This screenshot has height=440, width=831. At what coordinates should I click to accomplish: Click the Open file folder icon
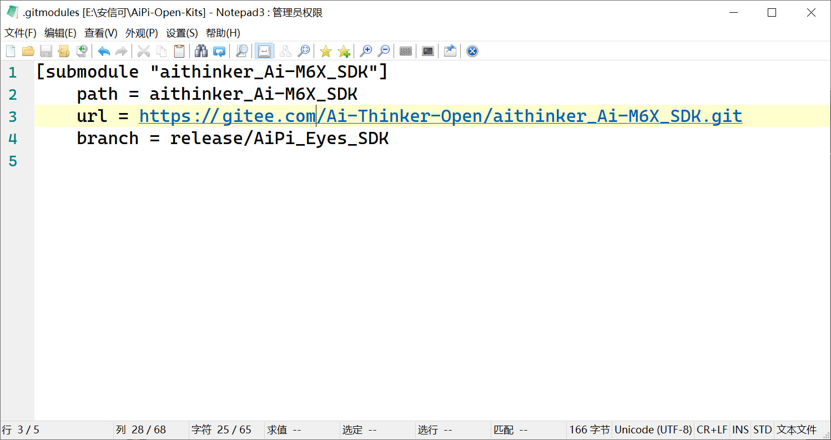point(28,52)
